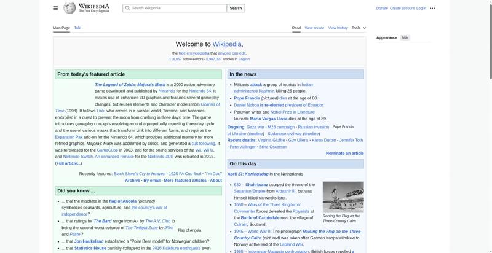The width and height of the screenshot is (492, 253).
Task: Click the Search button
Action: tap(236, 8)
